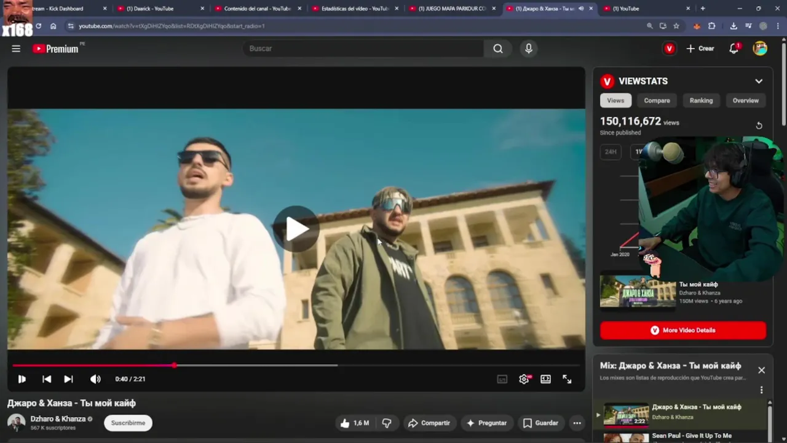Open browser zoom magnifier icon in address bar

(650, 26)
